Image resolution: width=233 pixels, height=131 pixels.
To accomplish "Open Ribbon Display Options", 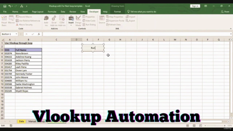I will (206, 6).
